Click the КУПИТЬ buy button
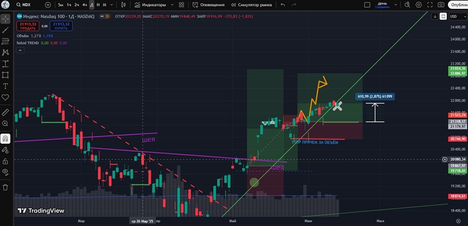 (x=61, y=26)
